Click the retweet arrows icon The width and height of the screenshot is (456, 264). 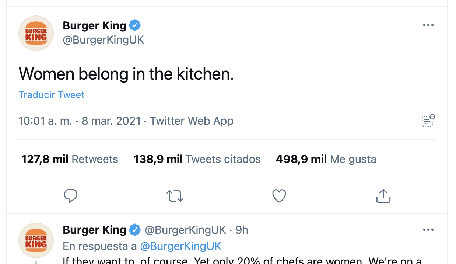[x=175, y=196]
